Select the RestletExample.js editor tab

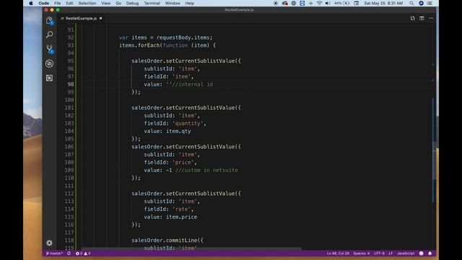(82, 18)
